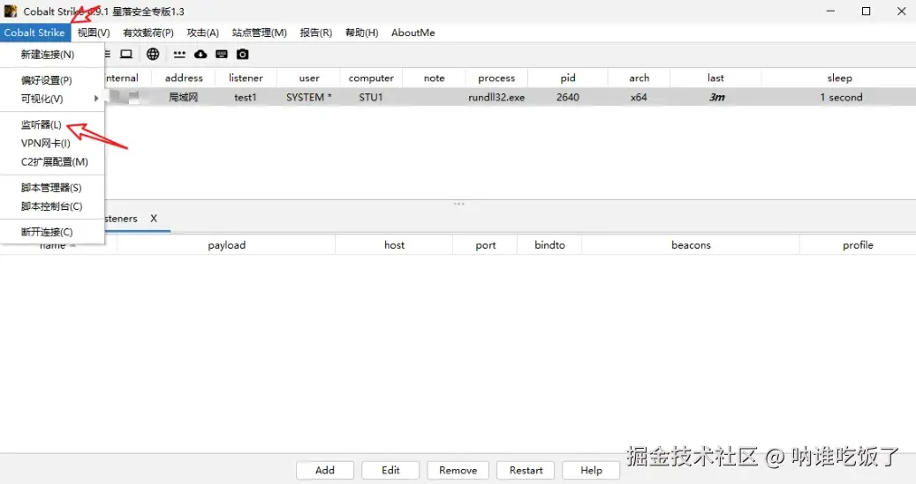Open the 帮助(H) menu

[x=361, y=33]
